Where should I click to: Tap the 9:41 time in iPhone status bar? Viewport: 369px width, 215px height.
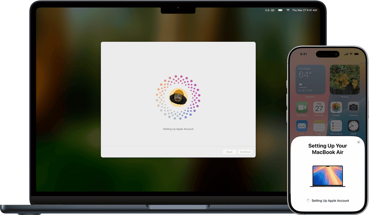[x=303, y=54]
